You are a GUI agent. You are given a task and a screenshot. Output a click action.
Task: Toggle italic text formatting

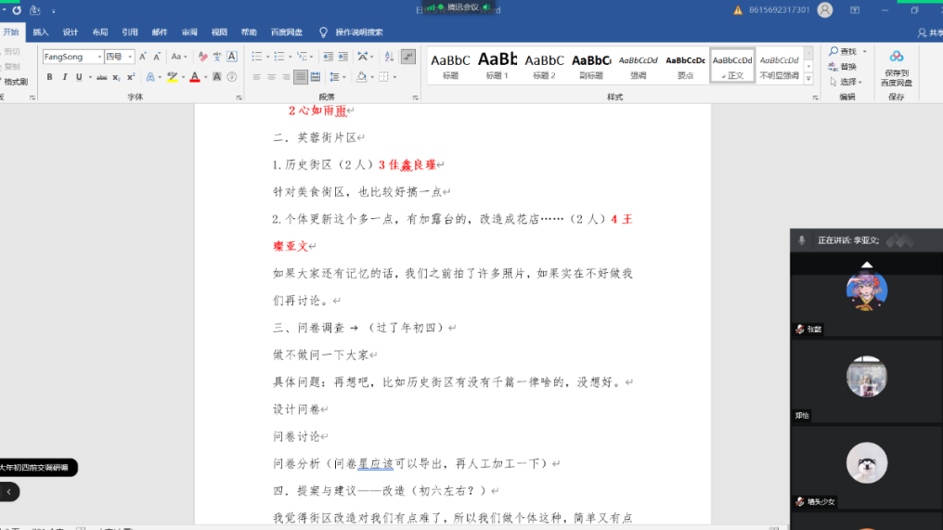click(64, 77)
